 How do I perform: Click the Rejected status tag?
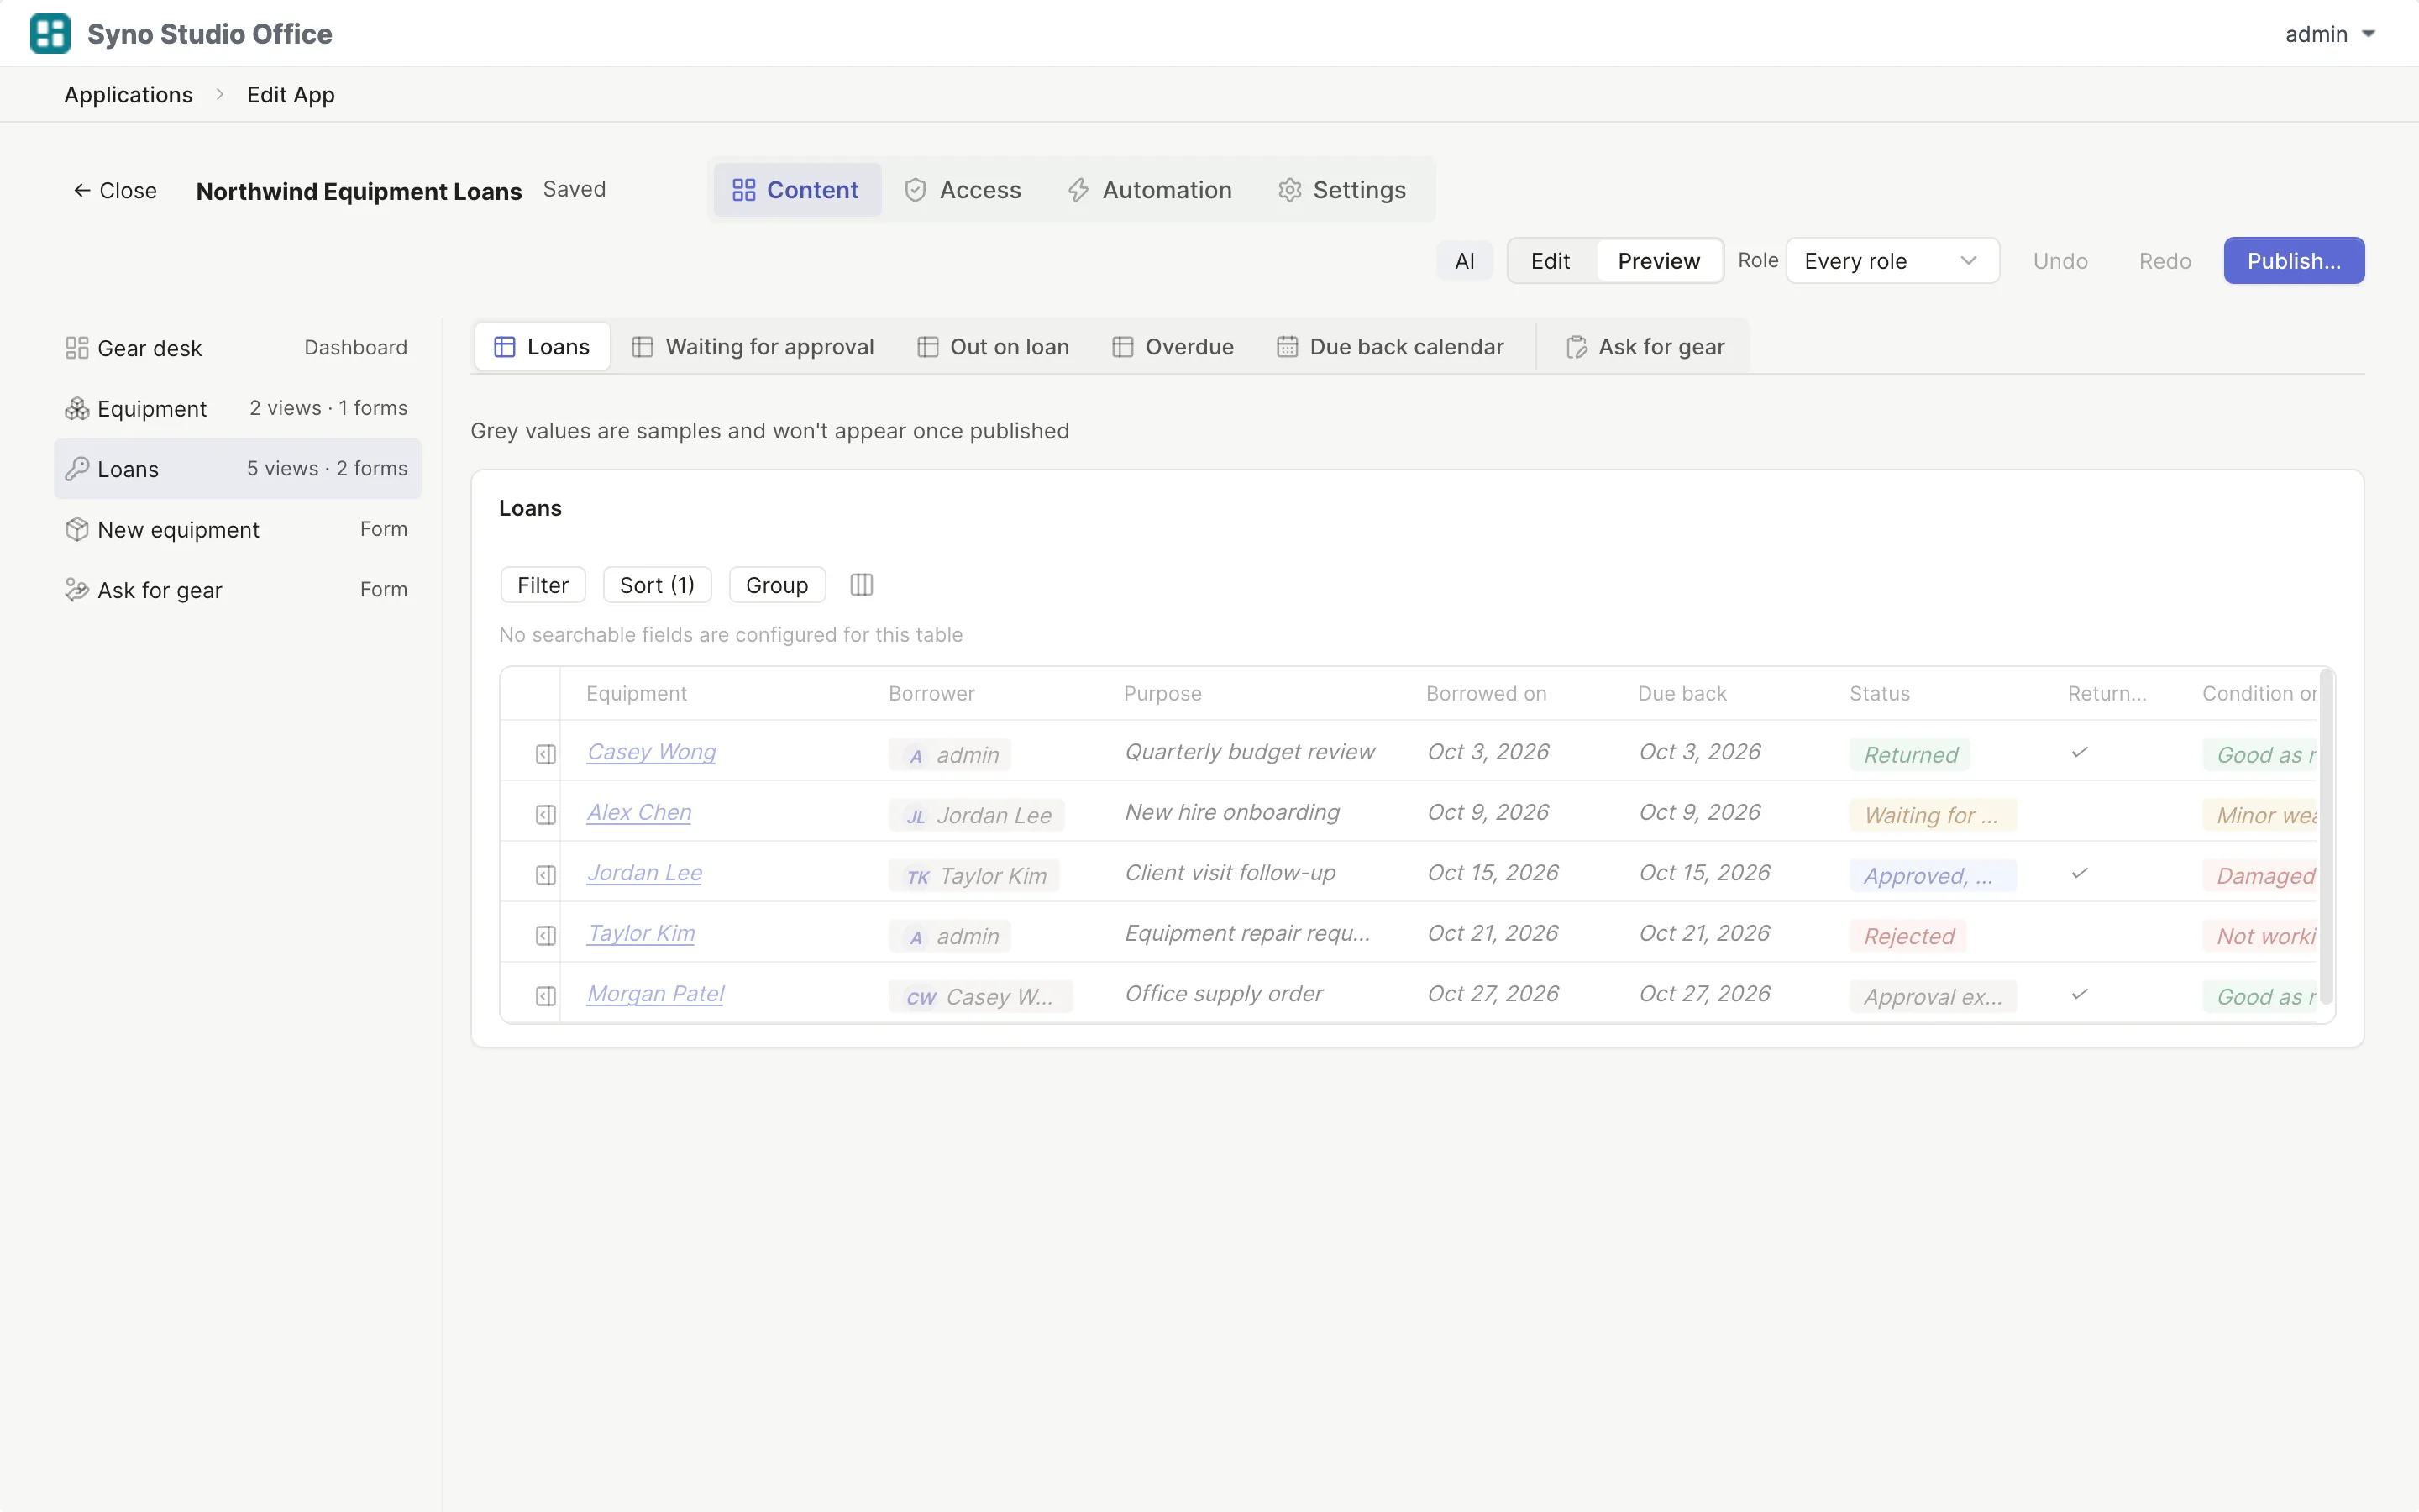click(x=1908, y=936)
